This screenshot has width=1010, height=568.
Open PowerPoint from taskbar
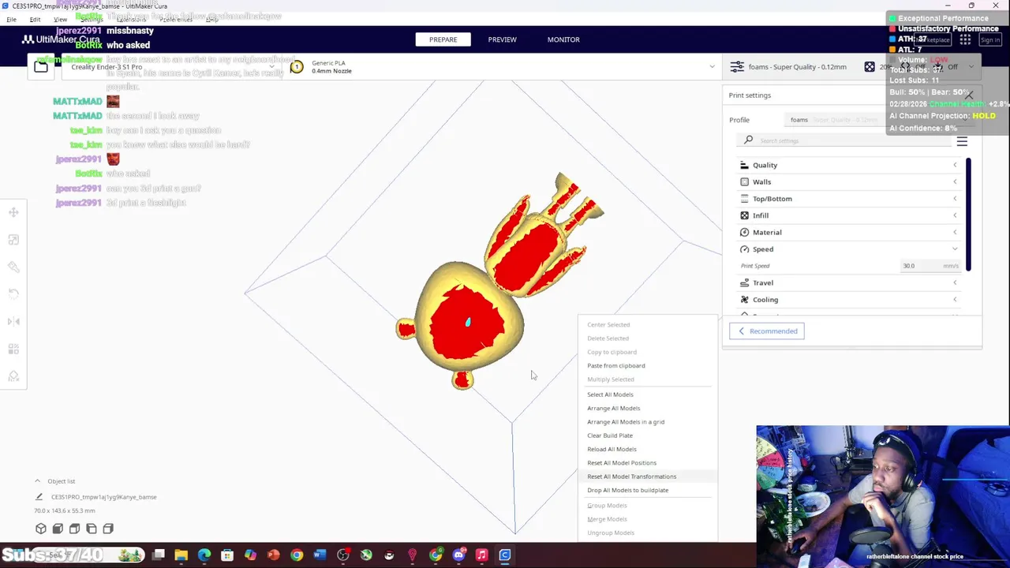pos(274,555)
